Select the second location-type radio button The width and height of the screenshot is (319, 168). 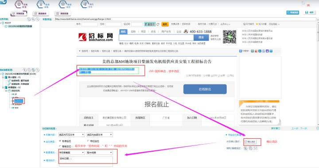point(88,141)
